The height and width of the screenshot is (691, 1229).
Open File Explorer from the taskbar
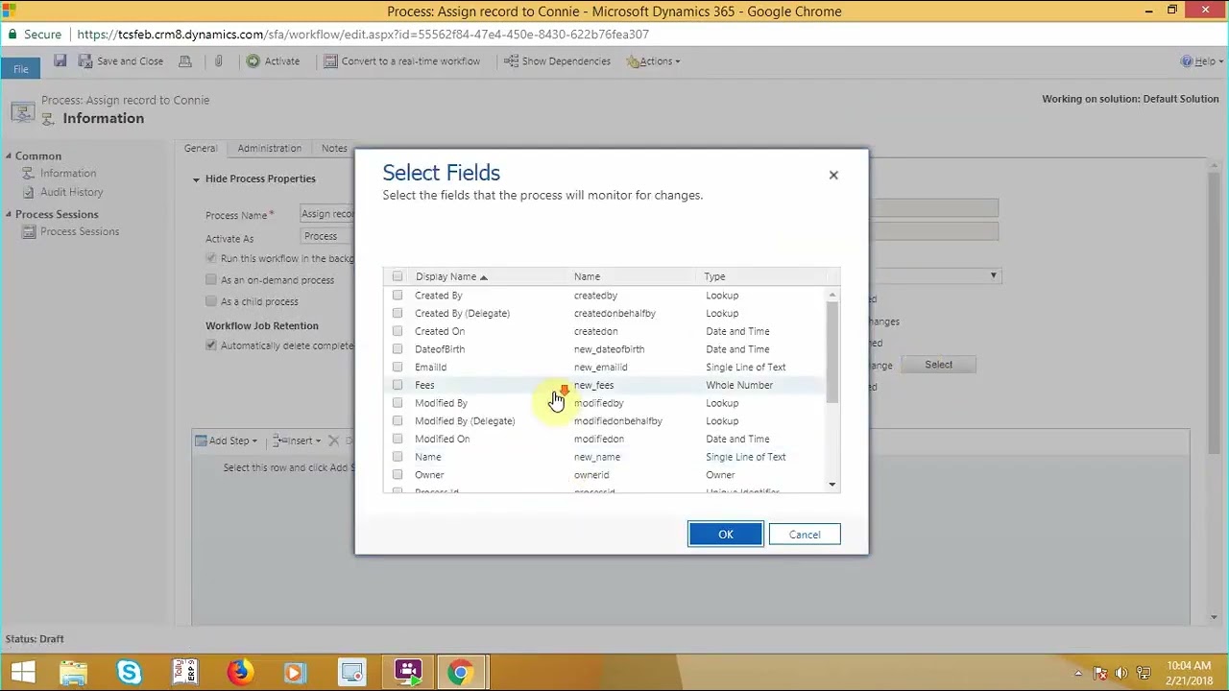(x=74, y=672)
